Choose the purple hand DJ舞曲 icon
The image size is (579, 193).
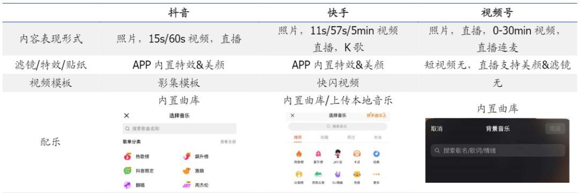pyautogui.click(x=338, y=174)
